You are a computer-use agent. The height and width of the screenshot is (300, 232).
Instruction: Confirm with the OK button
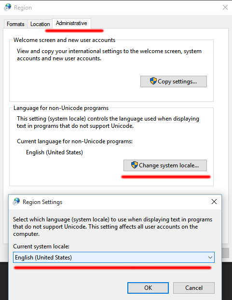148,288
